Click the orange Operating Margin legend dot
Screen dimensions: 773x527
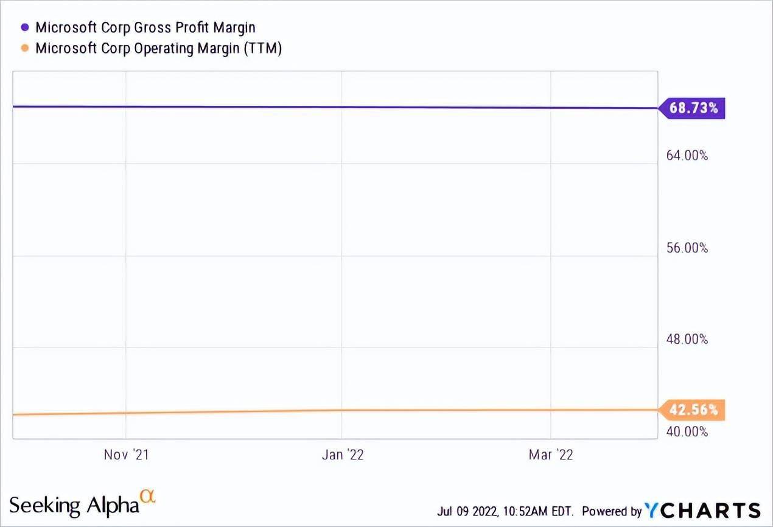pos(25,48)
